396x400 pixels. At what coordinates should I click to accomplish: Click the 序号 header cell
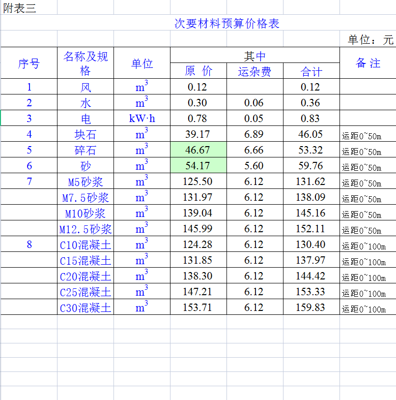(x=29, y=63)
